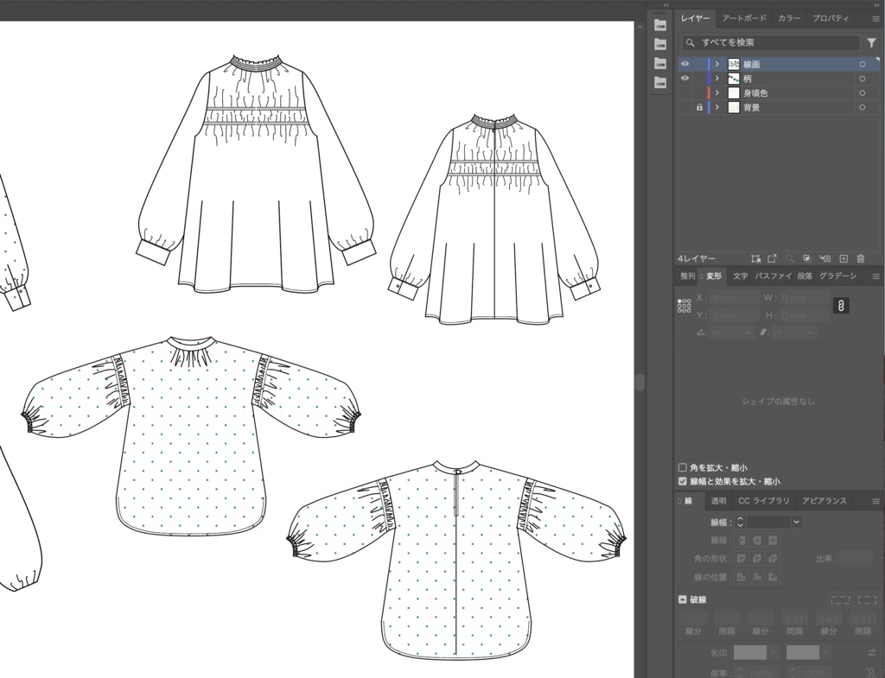Hide the 線画 layer with eye icon
The height and width of the screenshot is (678, 885).
click(x=684, y=64)
